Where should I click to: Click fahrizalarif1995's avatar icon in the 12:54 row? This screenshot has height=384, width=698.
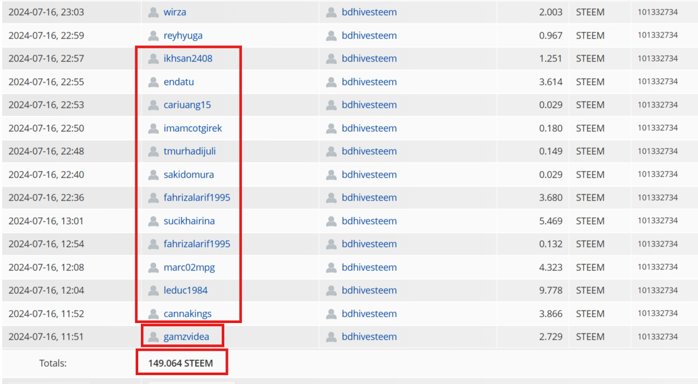coord(153,244)
